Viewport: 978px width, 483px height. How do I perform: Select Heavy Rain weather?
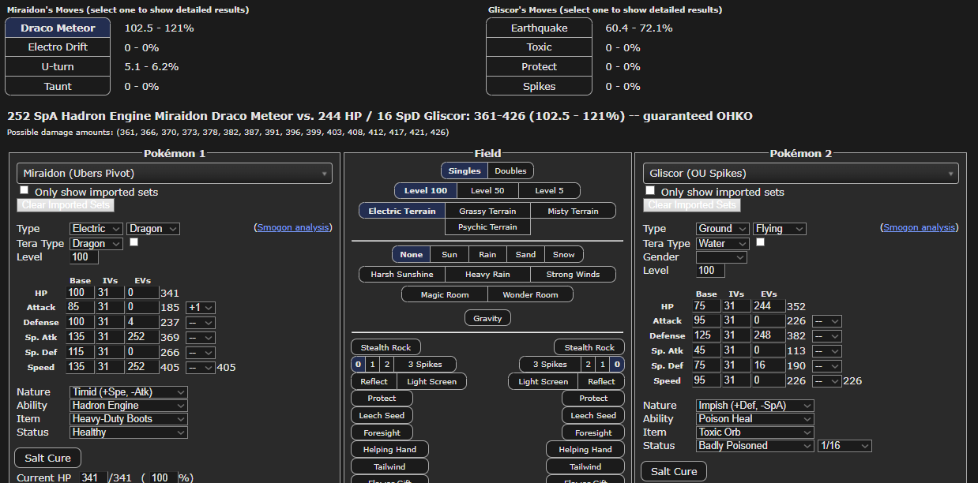[487, 275]
